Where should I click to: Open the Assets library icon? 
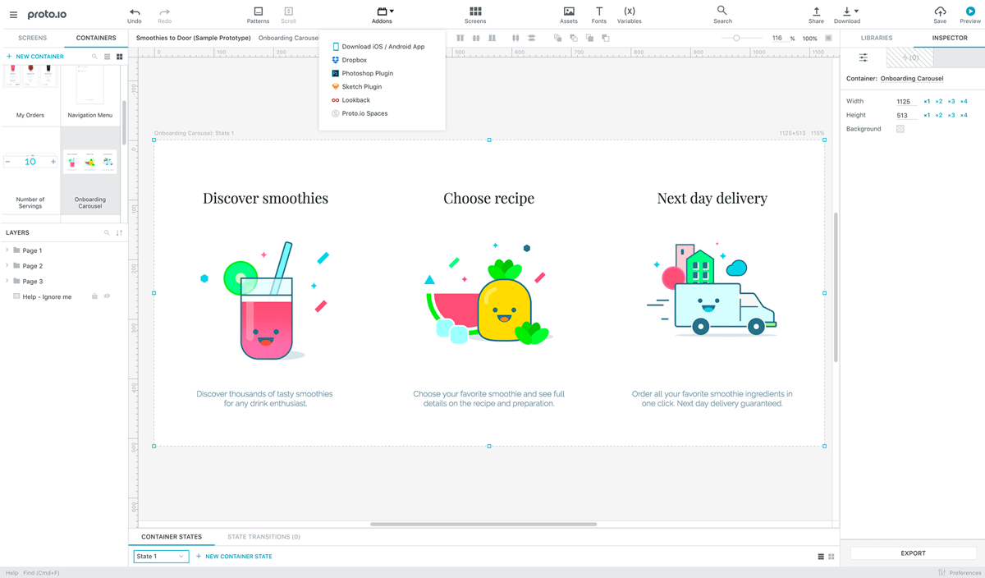click(x=569, y=15)
